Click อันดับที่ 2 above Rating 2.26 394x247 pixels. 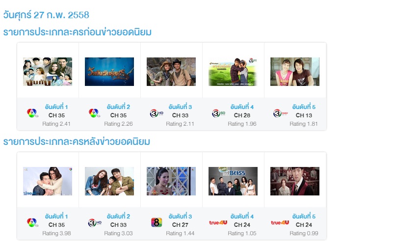tap(118, 107)
